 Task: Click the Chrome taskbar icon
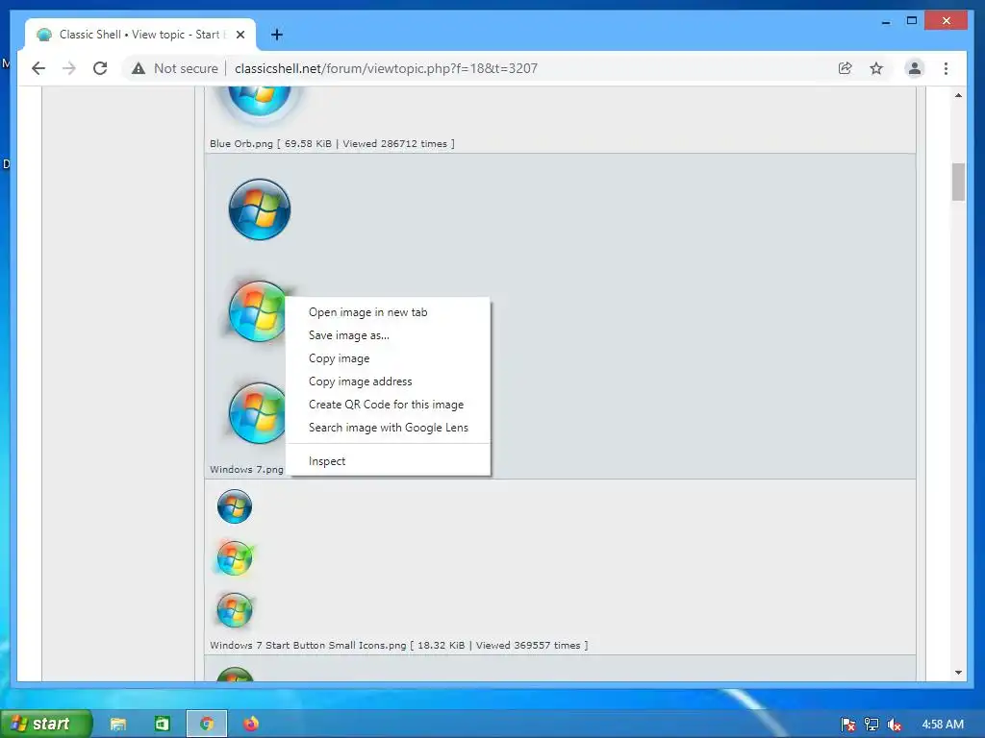coord(207,724)
